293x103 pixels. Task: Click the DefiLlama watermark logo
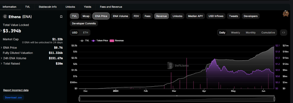pos(178,65)
